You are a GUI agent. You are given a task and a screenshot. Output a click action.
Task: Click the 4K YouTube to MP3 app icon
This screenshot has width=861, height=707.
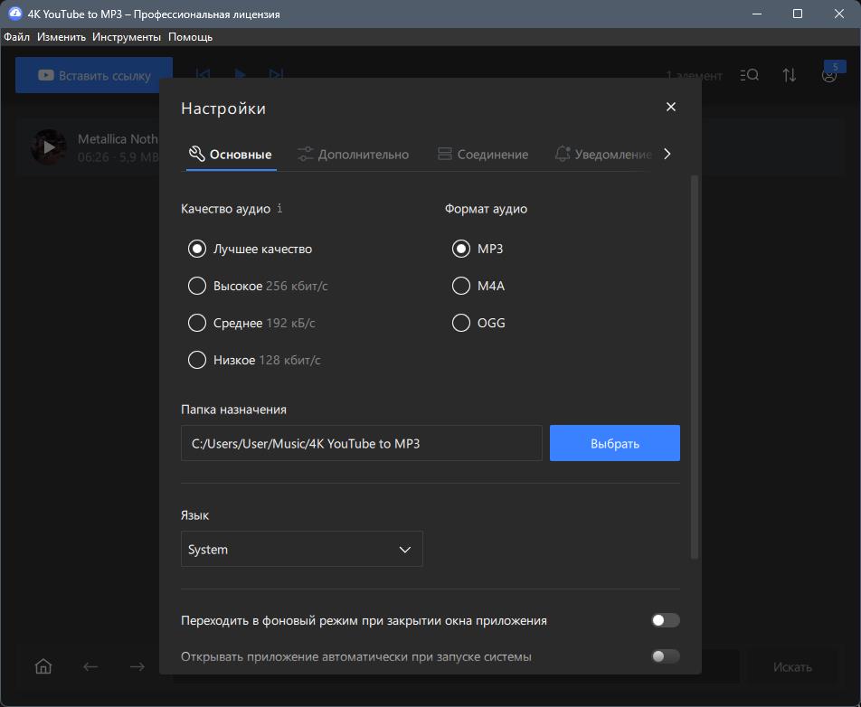coord(14,14)
